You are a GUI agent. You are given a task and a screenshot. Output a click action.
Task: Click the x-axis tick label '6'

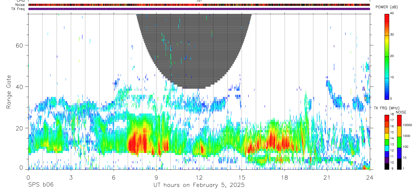click(x=114, y=177)
